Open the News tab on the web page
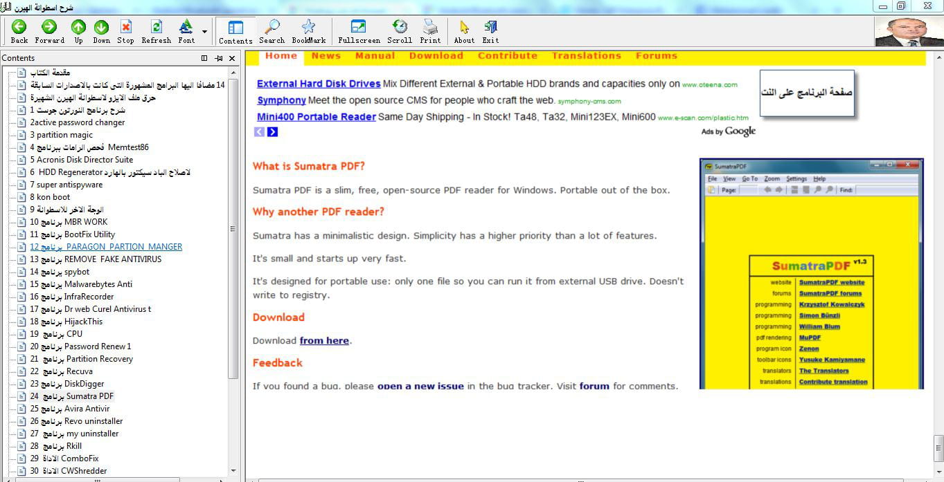This screenshot has height=482, width=944. point(326,56)
